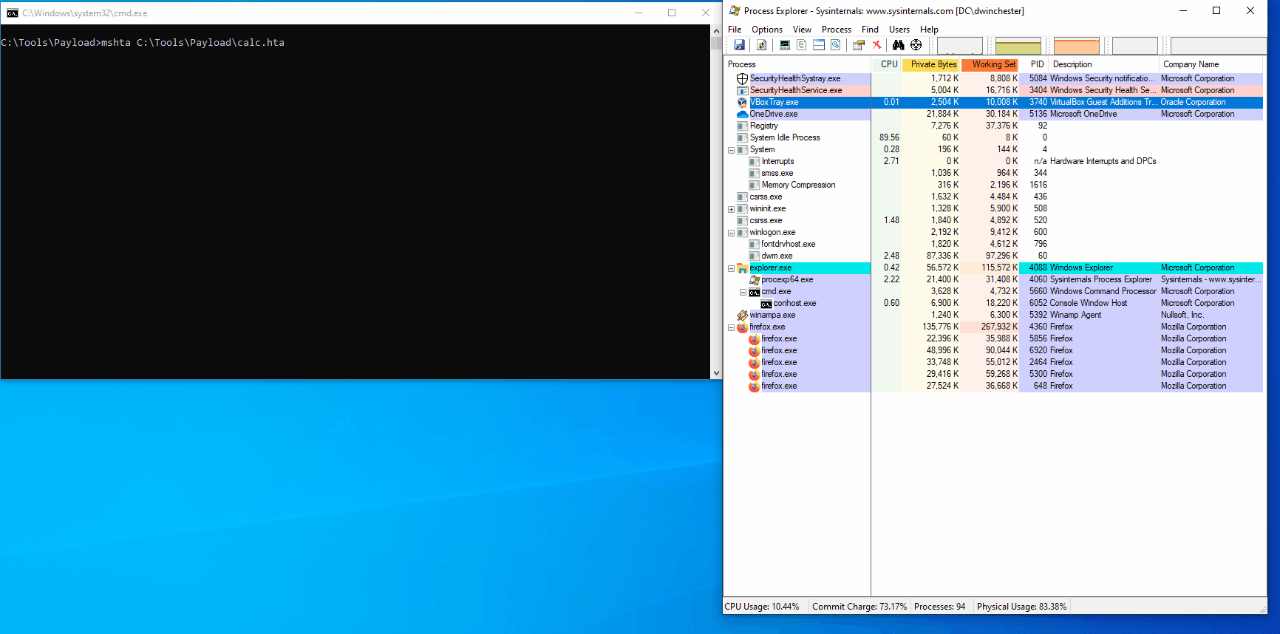The height and width of the screenshot is (634, 1280).
Task: Click the winampa.exe Winamp Agent icon
Action: [743, 315]
